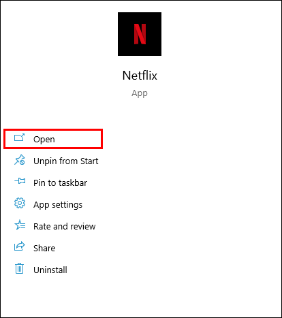This screenshot has height=318, width=282.
Task: Click the Share arrow icon
Action: pos(20,247)
